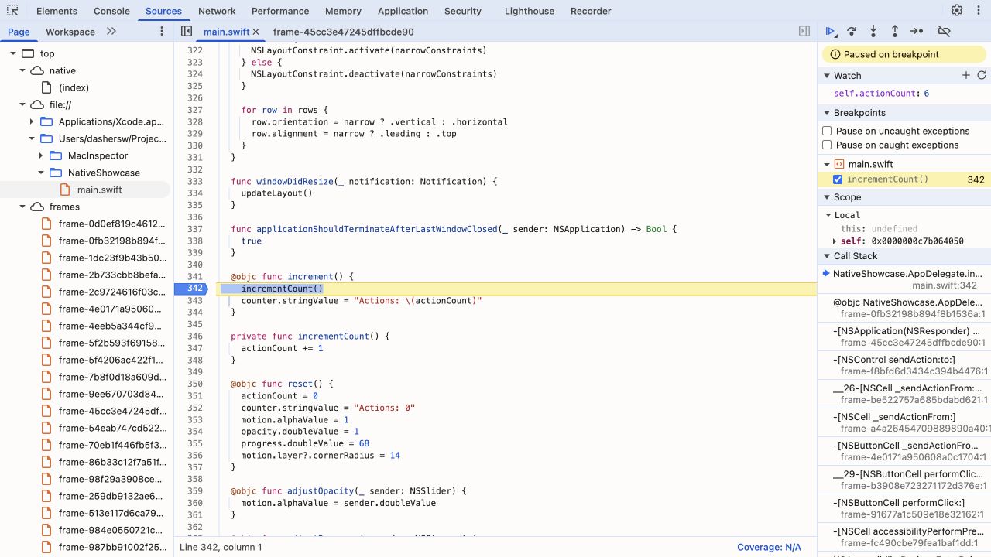Viewport: 991px width, 557px height.
Task: Open the DevTools more options menu
Action: pos(978,11)
